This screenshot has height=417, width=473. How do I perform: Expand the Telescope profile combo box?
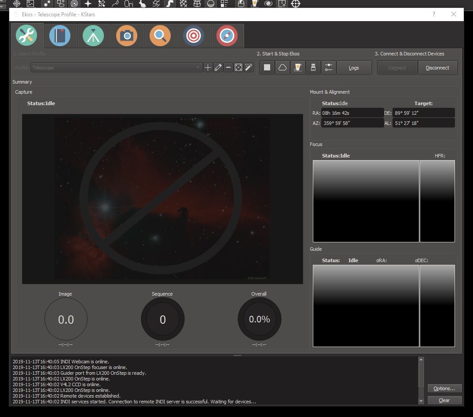[x=117, y=68]
